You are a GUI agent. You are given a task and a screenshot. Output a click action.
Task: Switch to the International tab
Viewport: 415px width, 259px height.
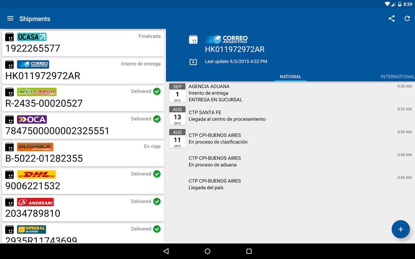[398, 77]
